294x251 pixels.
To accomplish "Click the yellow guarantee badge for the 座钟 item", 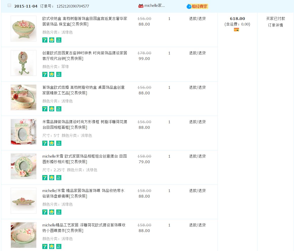I will tap(52, 74).
